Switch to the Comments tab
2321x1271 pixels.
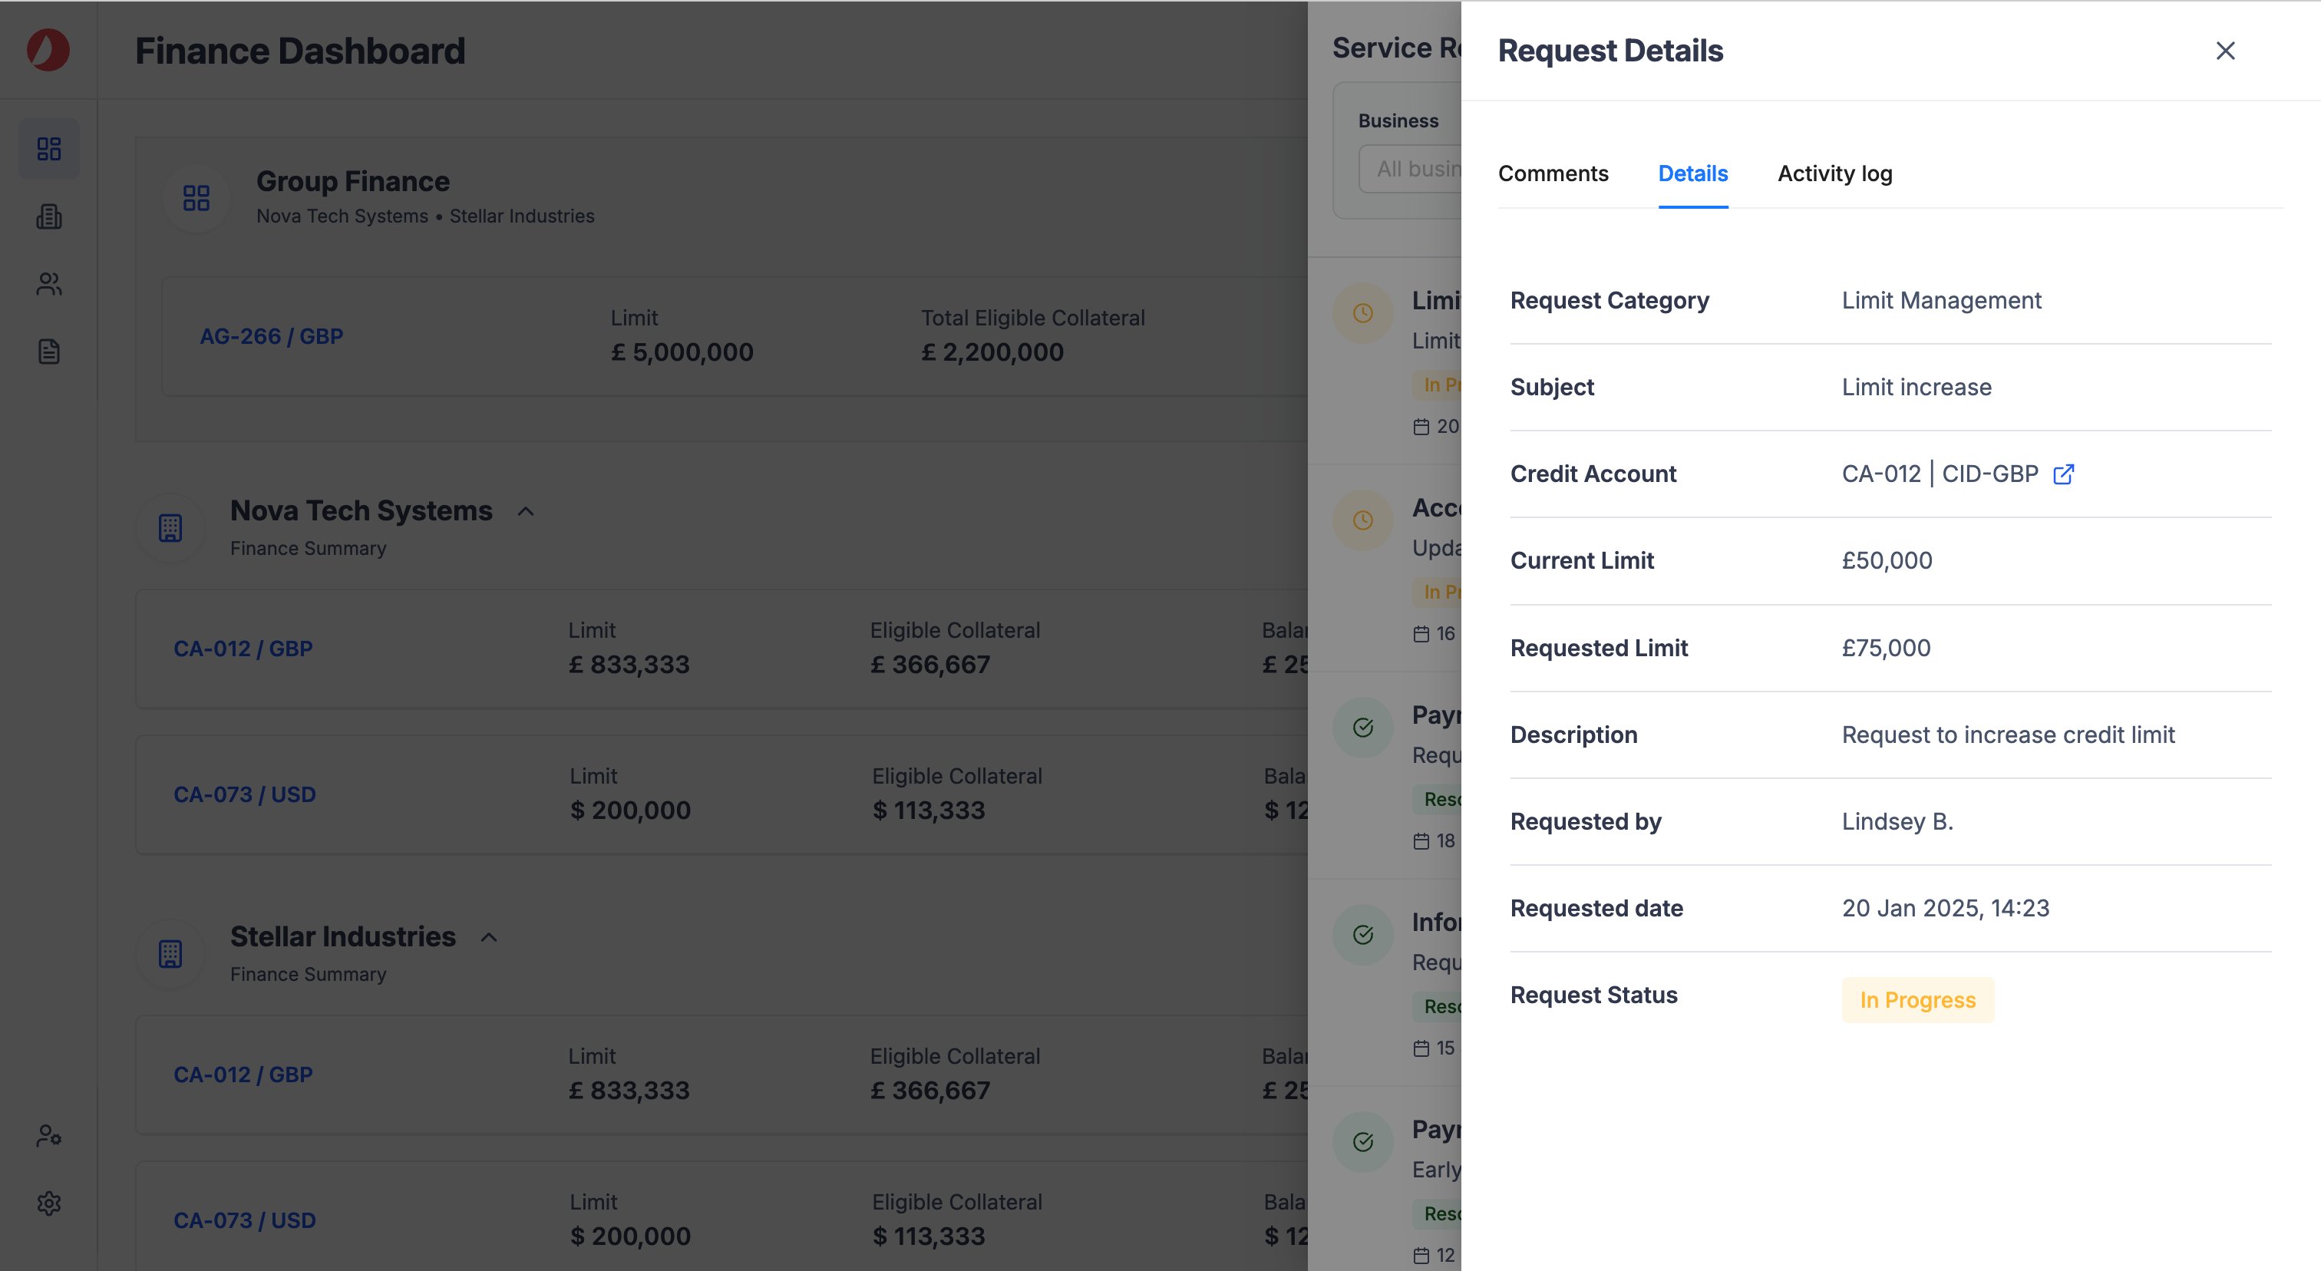(1553, 173)
